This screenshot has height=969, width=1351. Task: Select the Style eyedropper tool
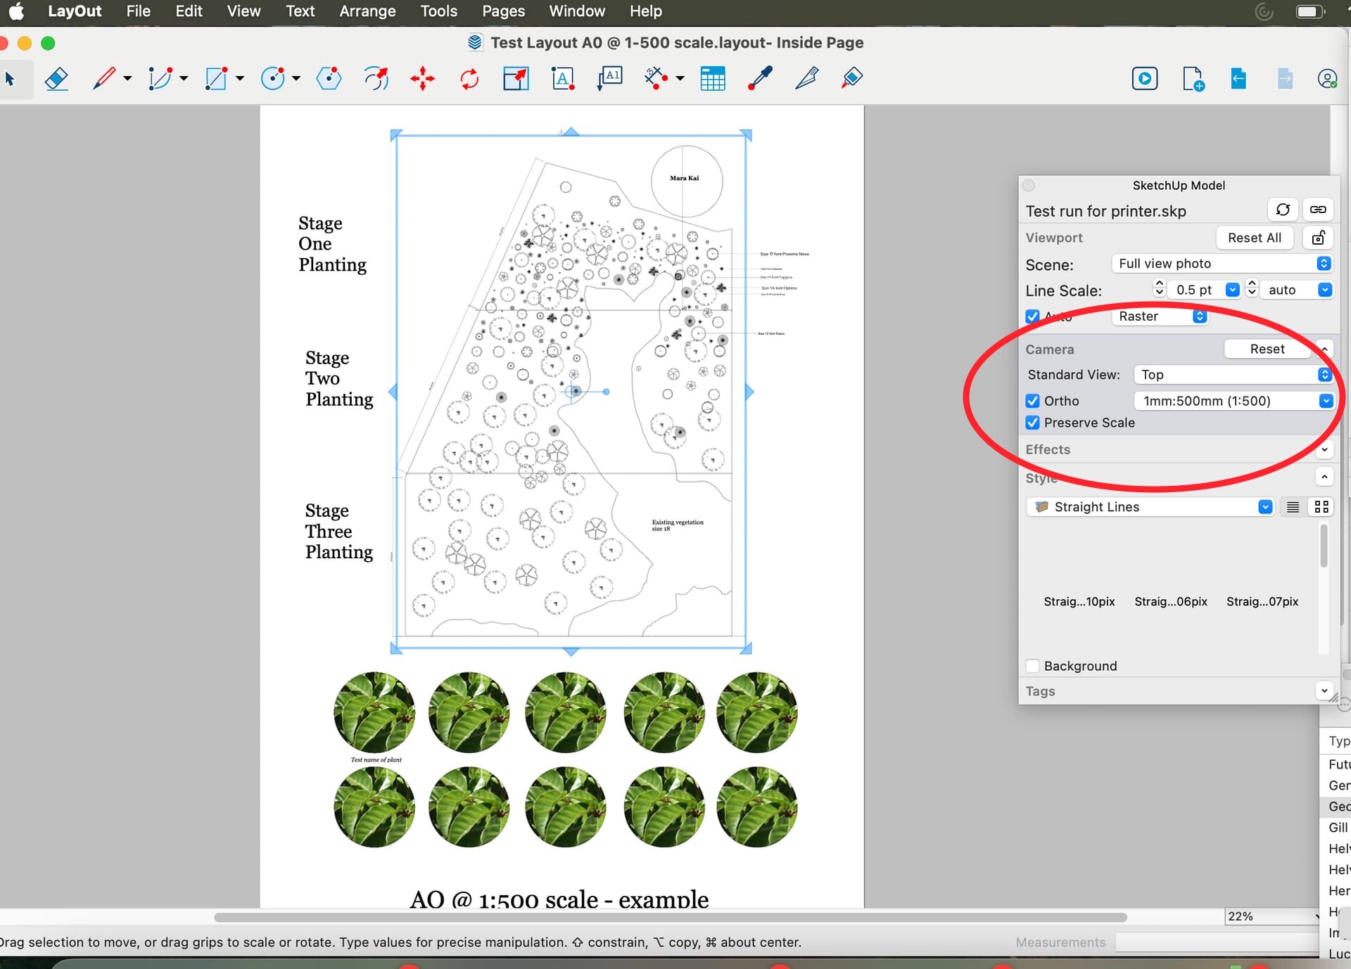point(760,78)
